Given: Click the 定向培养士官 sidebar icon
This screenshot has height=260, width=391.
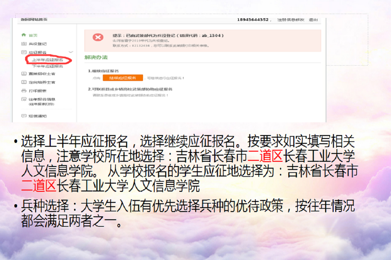Looking at the screenshot, I should coord(23,82).
